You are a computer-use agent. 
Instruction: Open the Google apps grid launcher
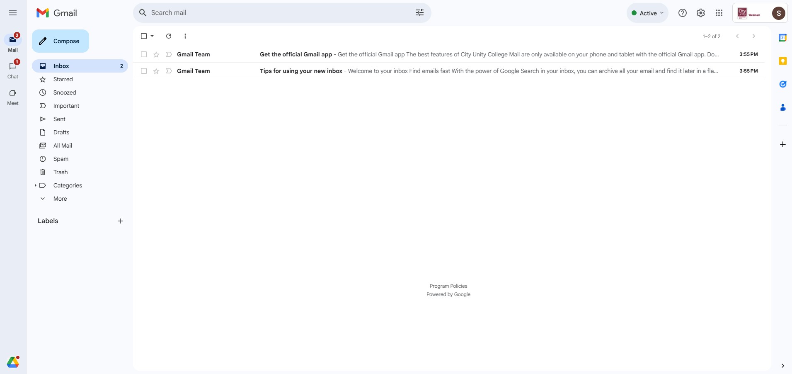[719, 13]
